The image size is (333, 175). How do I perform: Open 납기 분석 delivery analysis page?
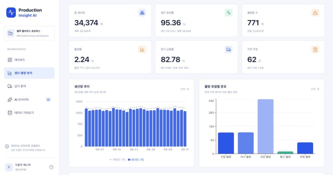click(x=29, y=86)
